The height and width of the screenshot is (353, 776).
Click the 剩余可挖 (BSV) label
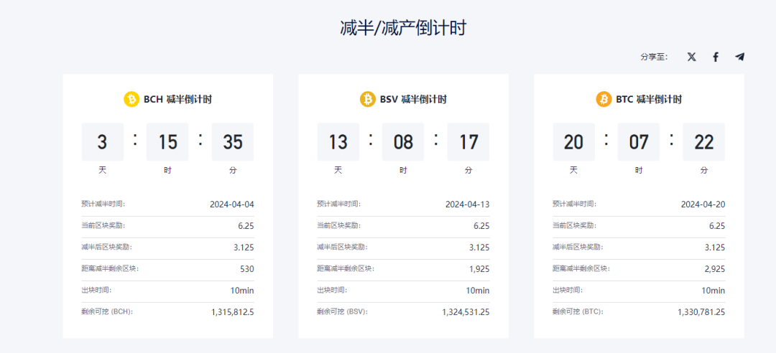coord(343,312)
